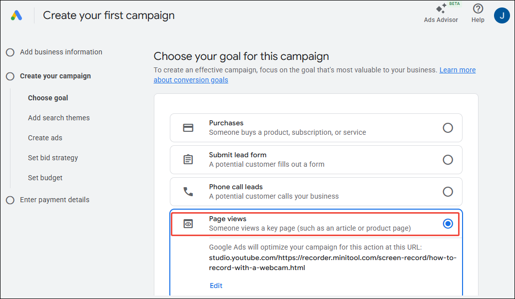
Task: Click the Purchases wallet icon
Action: pyautogui.click(x=188, y=127)
